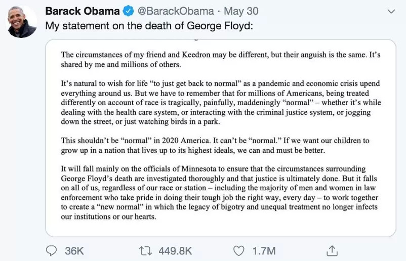Click the Barack Obama display name

[82, 11]
